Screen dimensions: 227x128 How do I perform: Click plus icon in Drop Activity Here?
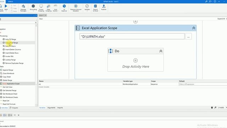(x=135, y=60)
